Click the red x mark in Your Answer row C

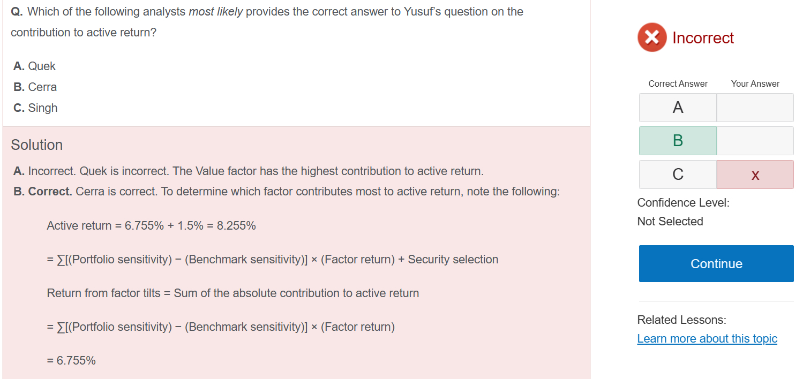pyautogui.click(x=755, y=175)
